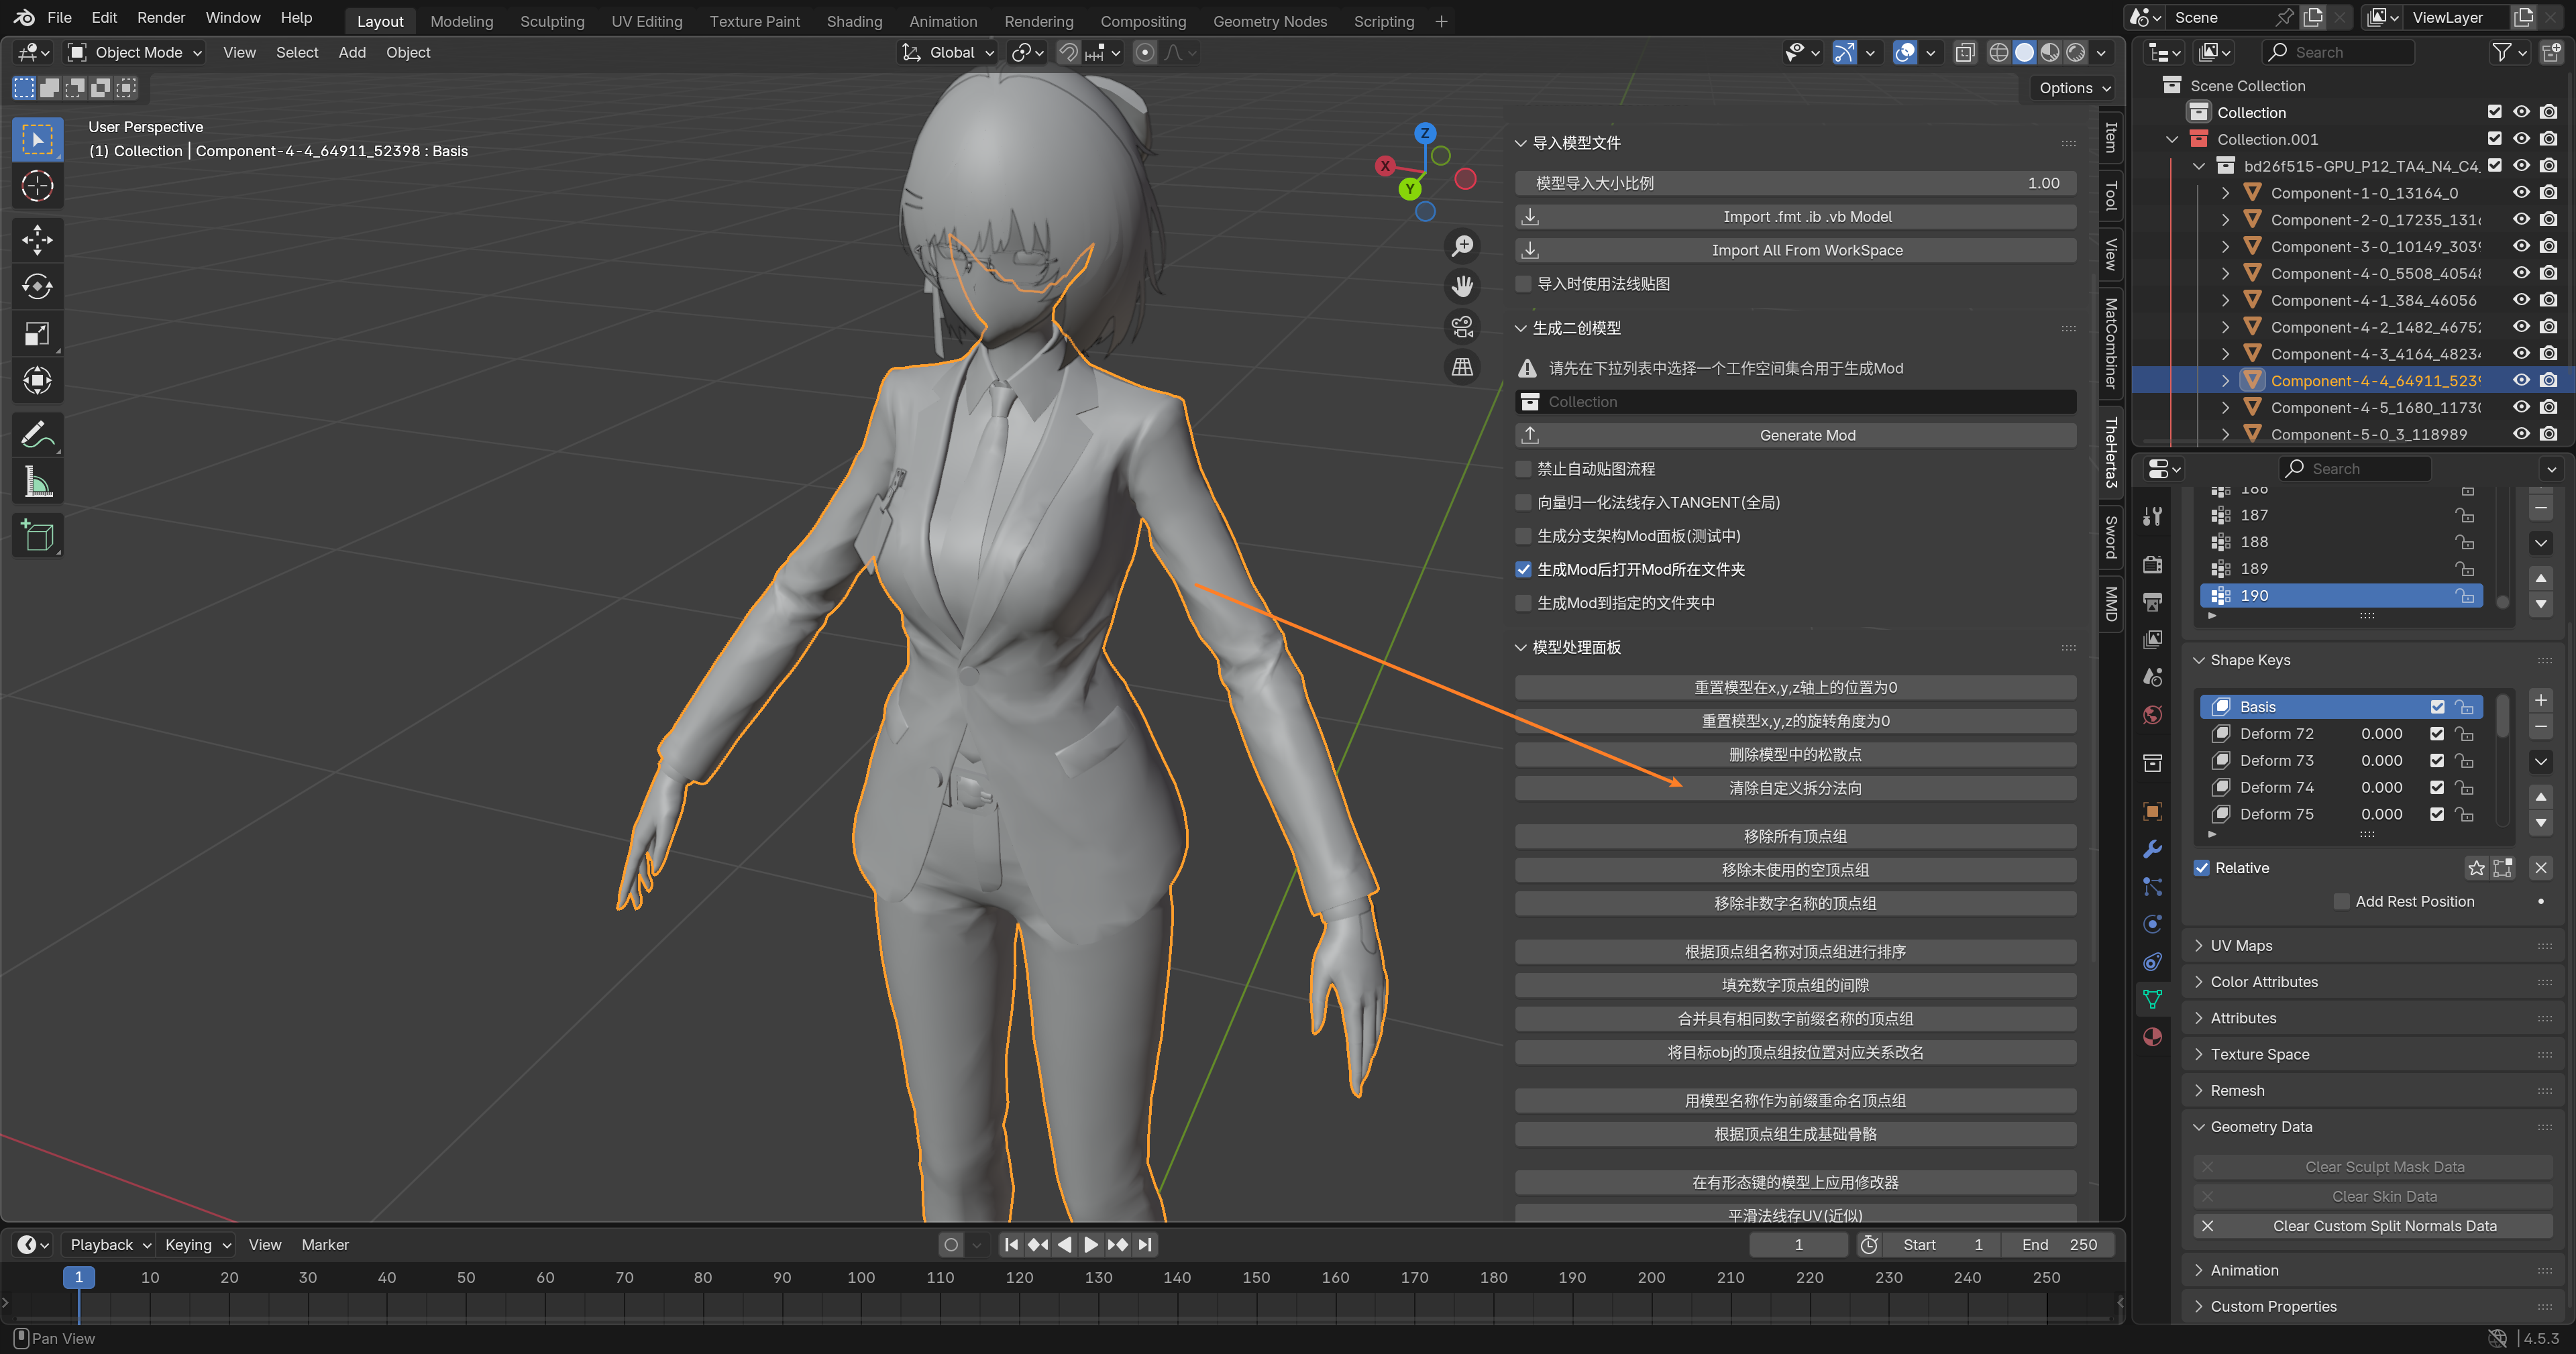Switch to the Sculpting workspace tab

(552, 21)
